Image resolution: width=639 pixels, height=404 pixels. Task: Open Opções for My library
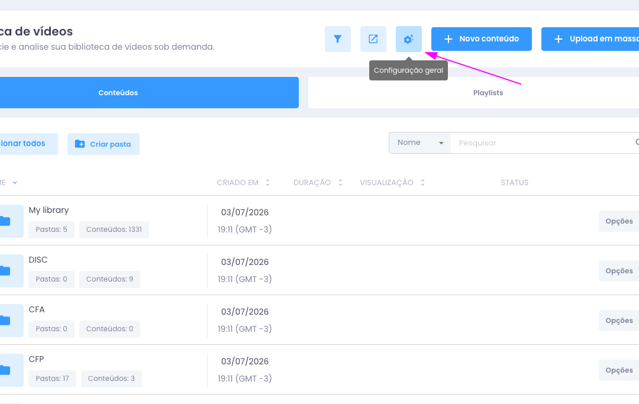(619, 221)
